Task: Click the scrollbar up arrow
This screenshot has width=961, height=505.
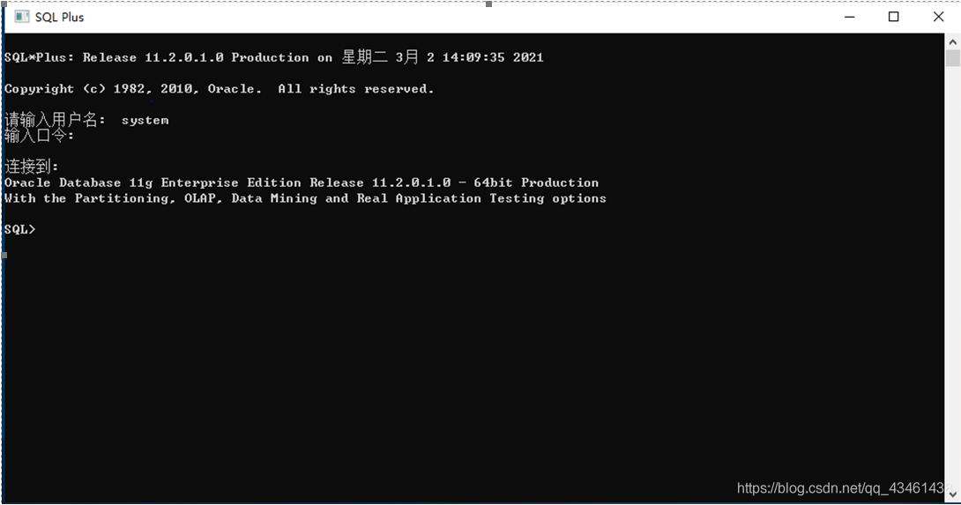Action: pyautogui.click(x=952, y=42)
